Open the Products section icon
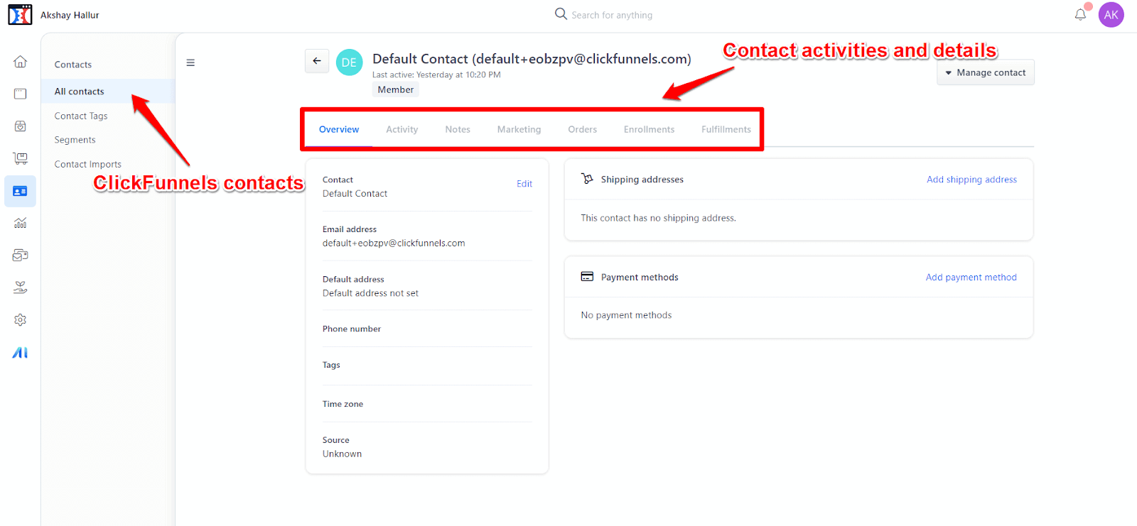 20,126
